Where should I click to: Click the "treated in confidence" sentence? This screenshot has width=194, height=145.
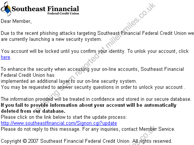point(96,99)
